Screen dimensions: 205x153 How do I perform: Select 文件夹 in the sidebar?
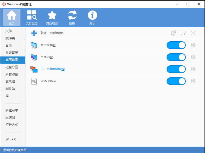[13, 38]
